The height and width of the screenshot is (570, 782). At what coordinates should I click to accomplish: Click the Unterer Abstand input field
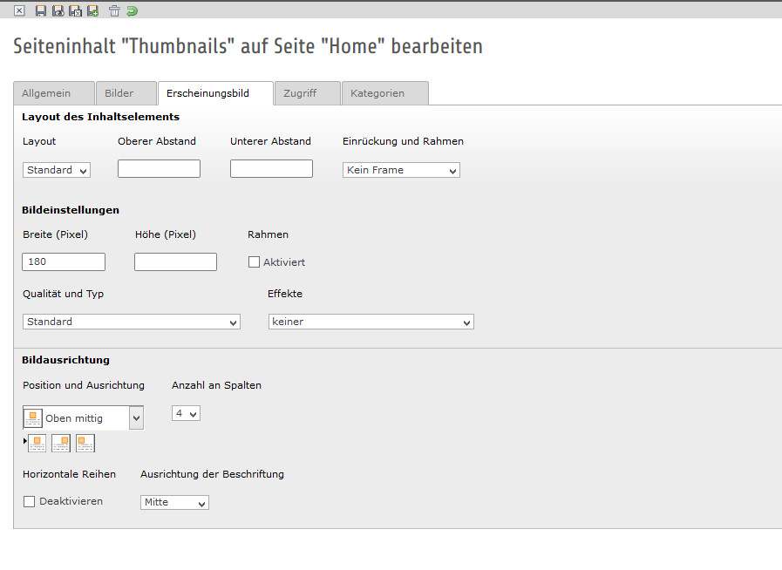click(x=271, y=168)
